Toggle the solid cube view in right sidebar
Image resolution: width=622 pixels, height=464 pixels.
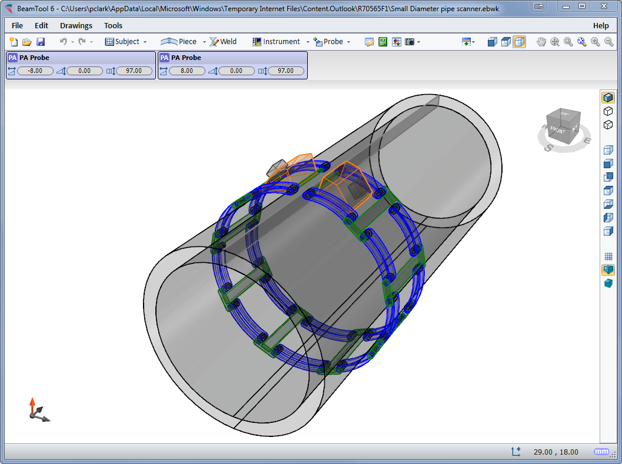(608, 283)
